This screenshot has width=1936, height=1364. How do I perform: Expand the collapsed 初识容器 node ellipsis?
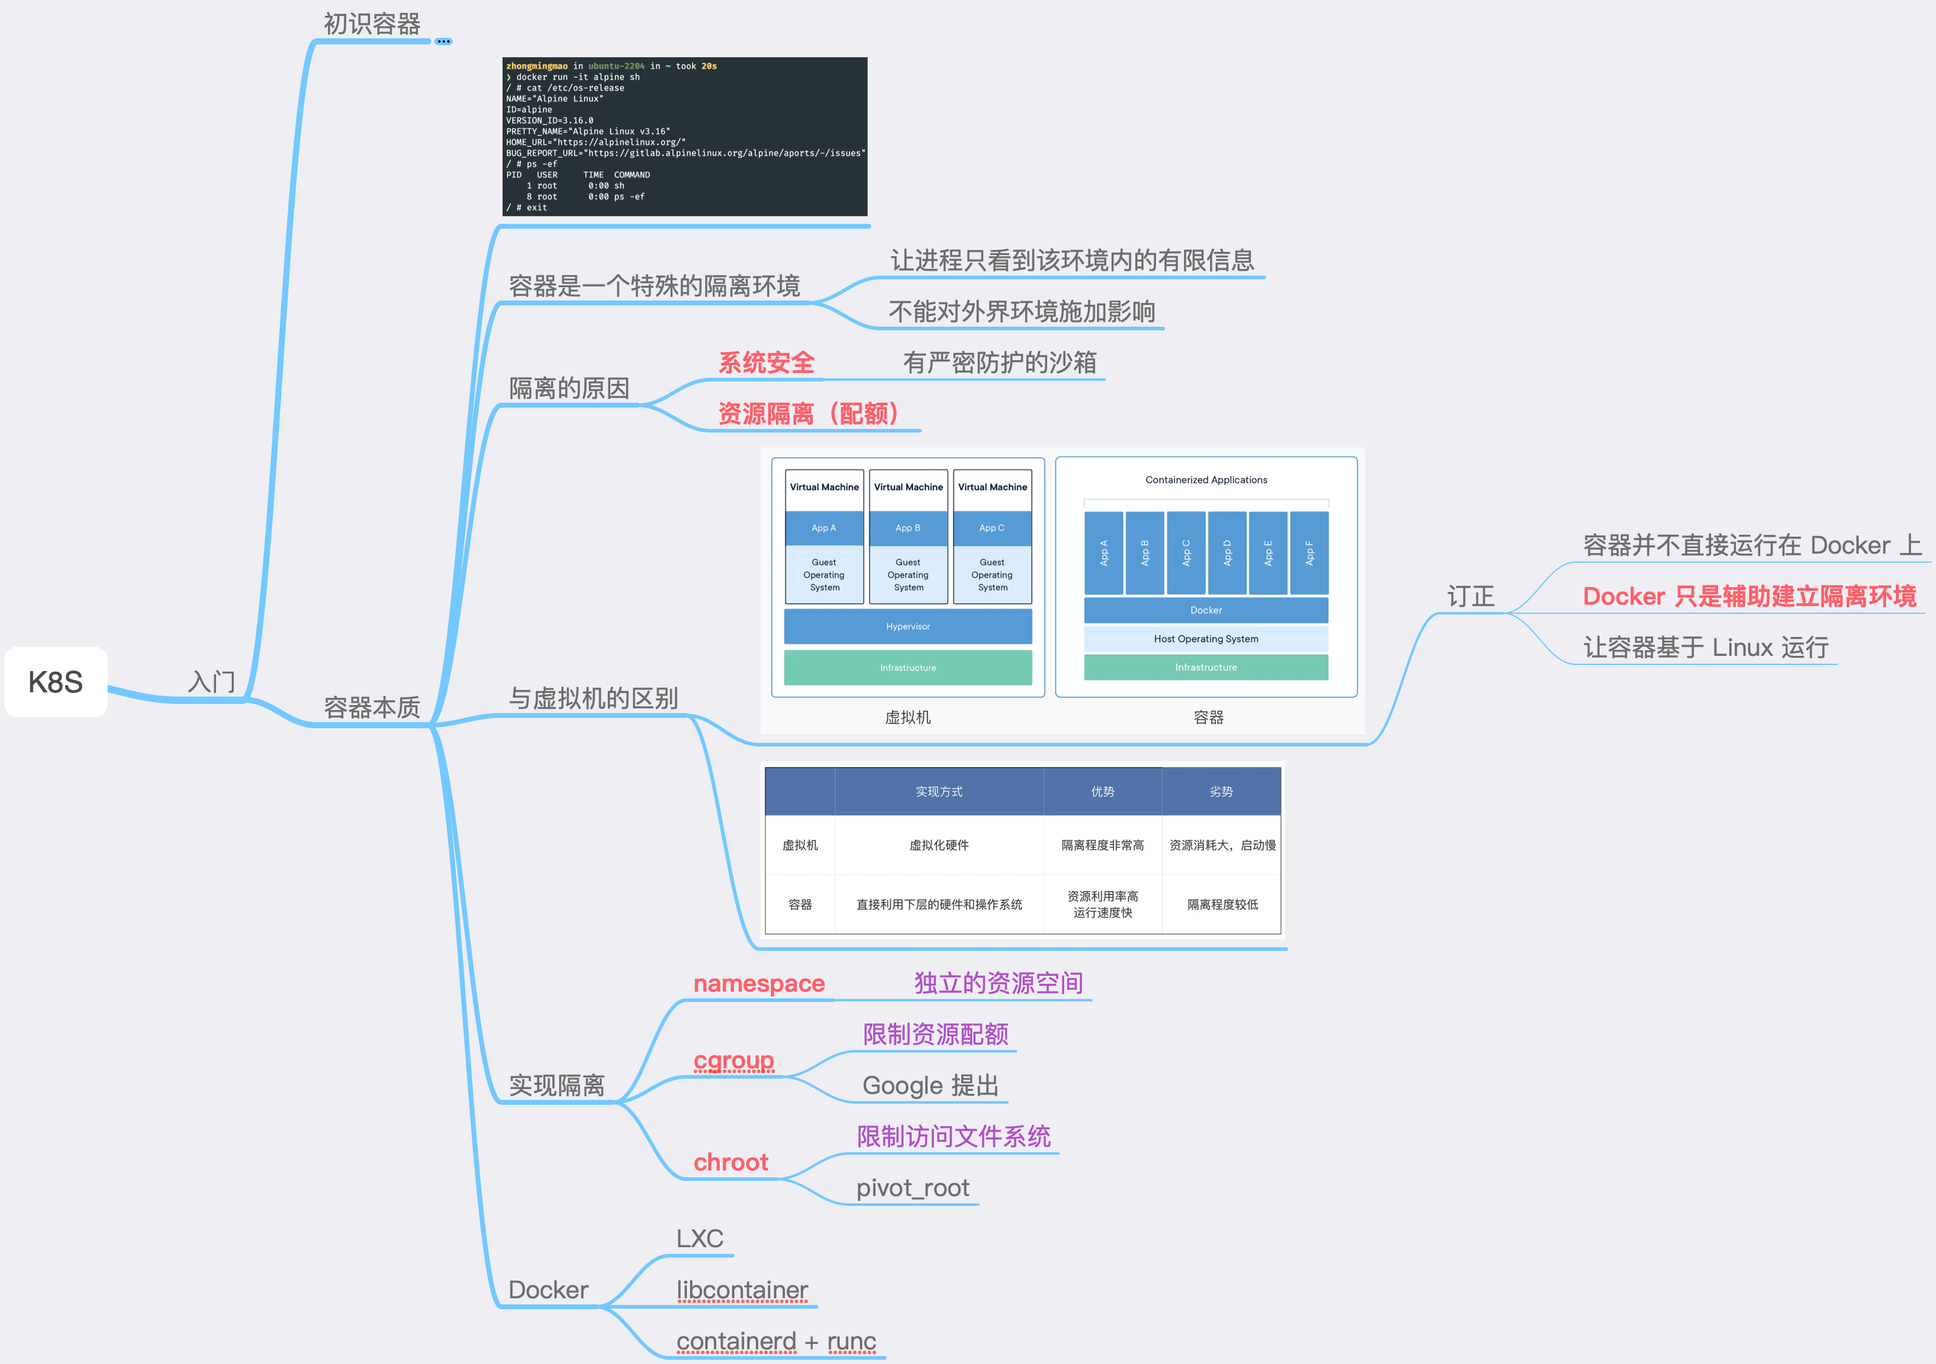point(444,41)
